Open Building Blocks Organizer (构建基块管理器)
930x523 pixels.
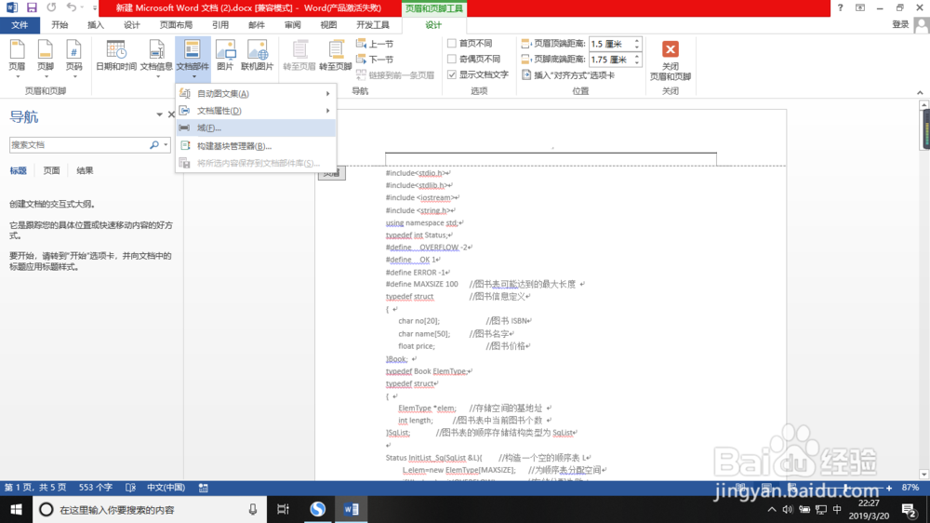(257, 146)
